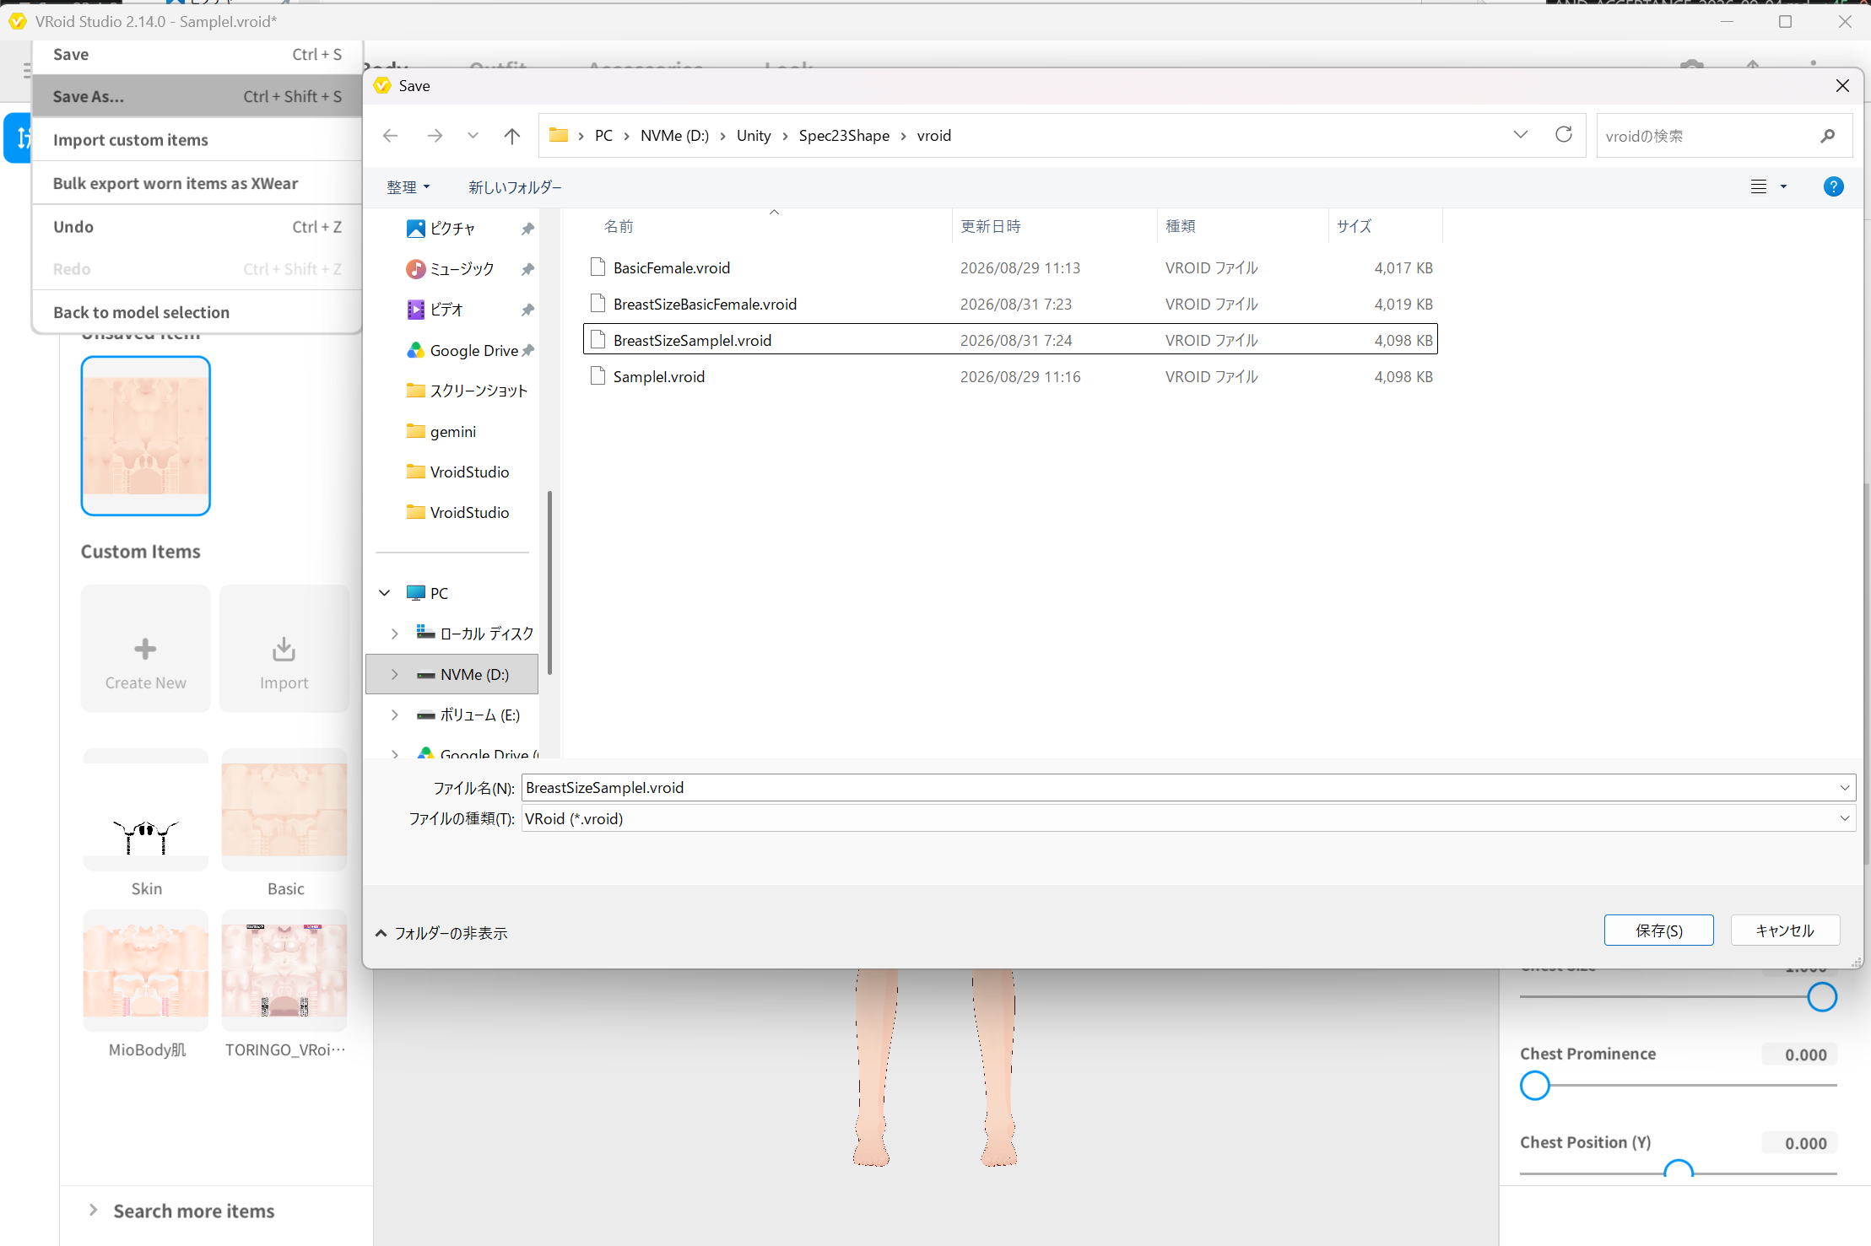1871x1246 pixels.
Task: Click Create New custom item
Action: point(146,649)
